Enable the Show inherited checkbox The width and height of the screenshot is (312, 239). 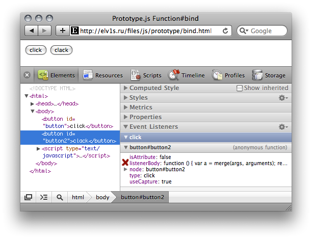coord(240,88)
